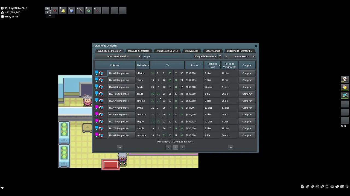Open Seleccionar Plantilla dropdown
The width and height of the screenshot is (350, 196).
[118, 56]
